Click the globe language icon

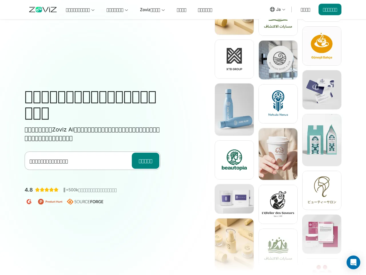click(x=272, y=9)
